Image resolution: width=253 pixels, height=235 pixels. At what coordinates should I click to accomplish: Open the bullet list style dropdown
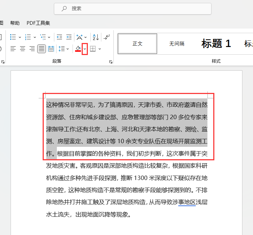pyautogui.click(x=20, y=37)
